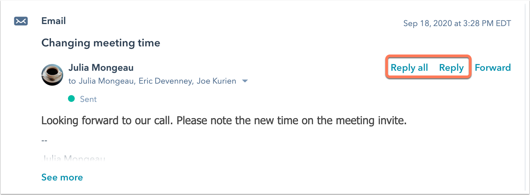Click the double-dash signature separator

pyautogui.click(x=44, y=140)
